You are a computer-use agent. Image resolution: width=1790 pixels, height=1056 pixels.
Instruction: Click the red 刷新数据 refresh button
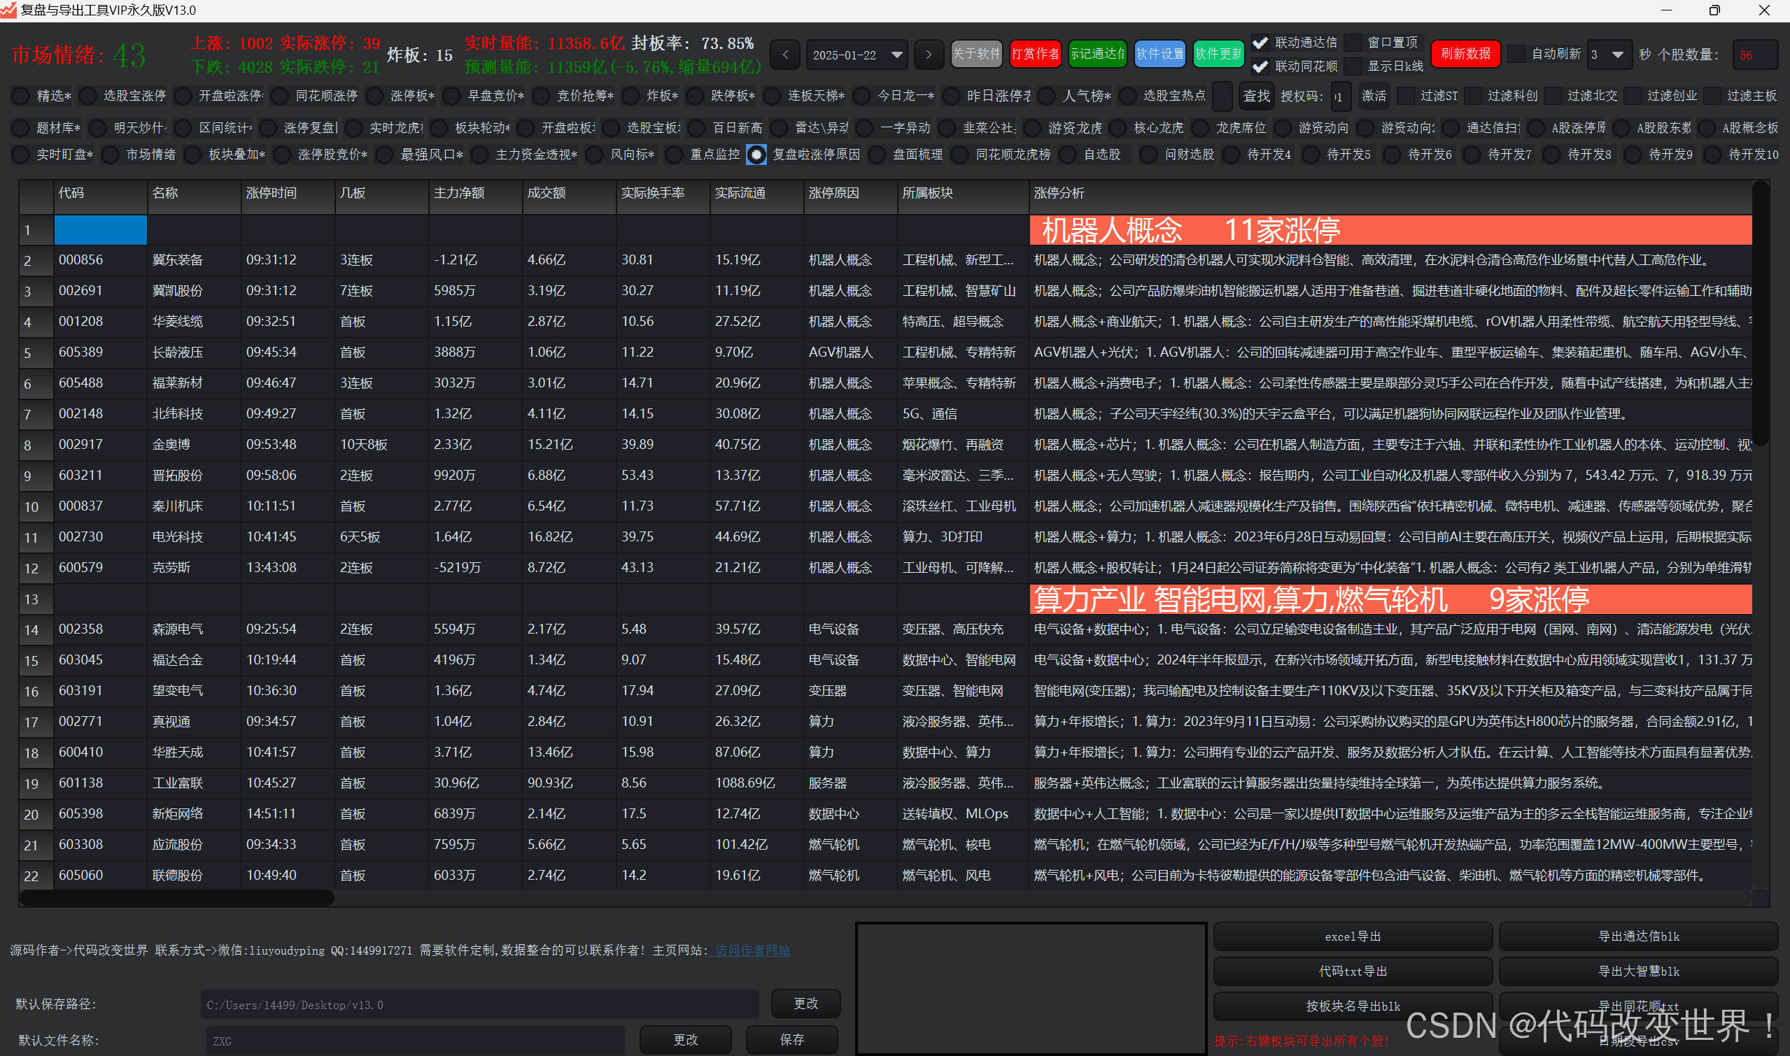click(x=1465, y=54)
